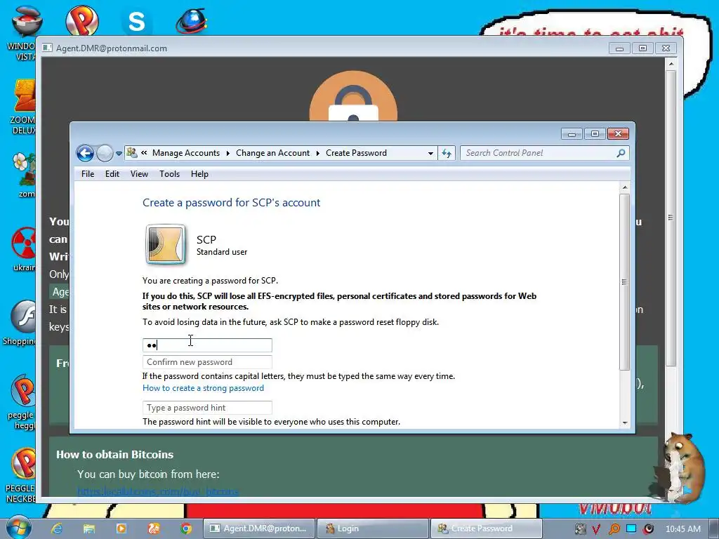
Task: Expand arrow after Manage Accounts breadcrumb
Action: [x=228, y=153]
